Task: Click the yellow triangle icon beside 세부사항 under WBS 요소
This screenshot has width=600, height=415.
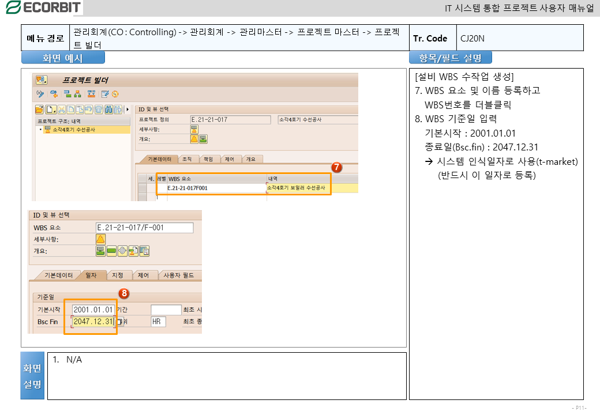Action: pyautogui.click(x=100, y=239)
